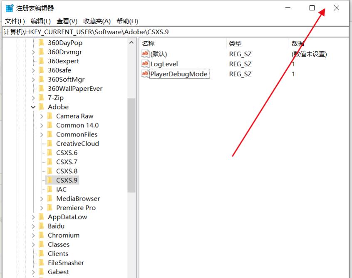
Task: Select the Chromium key
Action: click(x=64, y=235)
